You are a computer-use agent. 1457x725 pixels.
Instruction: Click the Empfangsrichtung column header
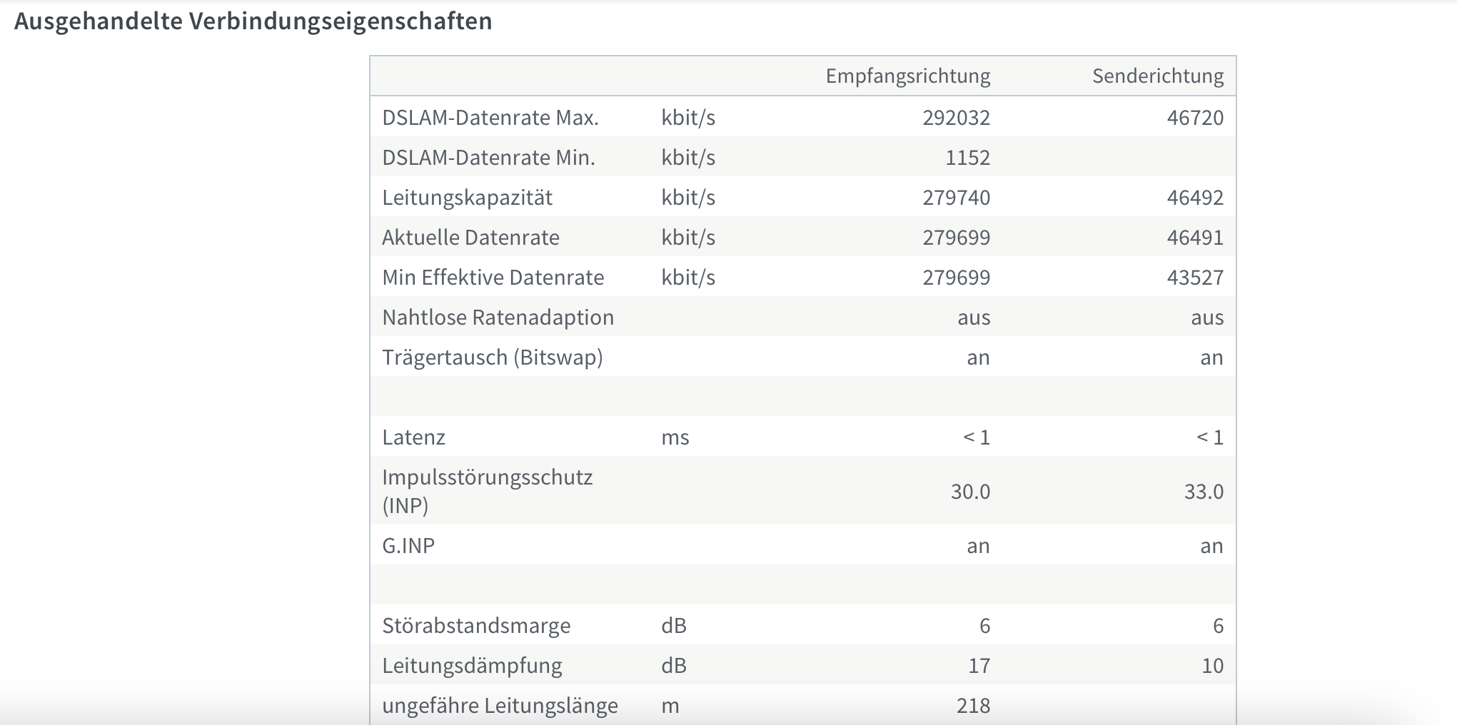pos(908,76)
